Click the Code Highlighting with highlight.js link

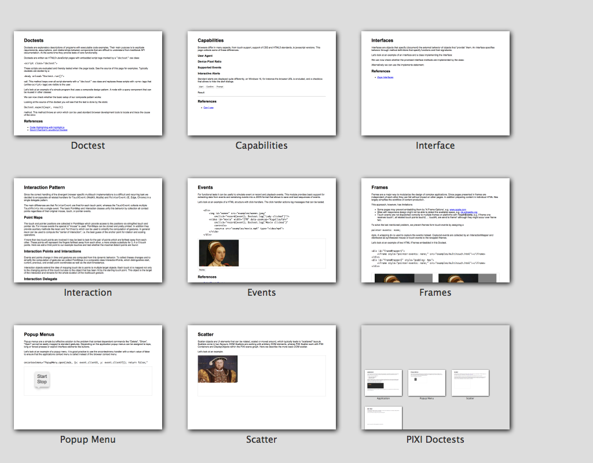coord(48,127)
